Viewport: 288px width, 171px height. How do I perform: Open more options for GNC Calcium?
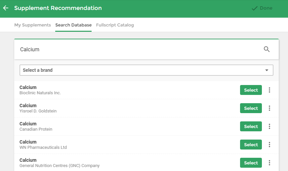269,163
